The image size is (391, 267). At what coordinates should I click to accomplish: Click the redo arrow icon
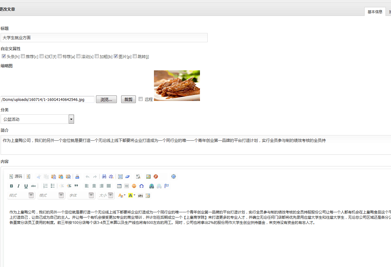(x=95, y=176)
